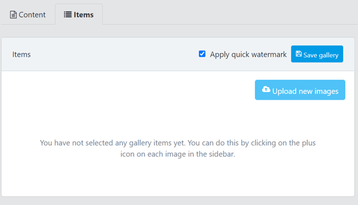Screen dimensions: 358x205
Task: Uncheck the Apply quick watermark checkbox
Action: click(202, 54)
